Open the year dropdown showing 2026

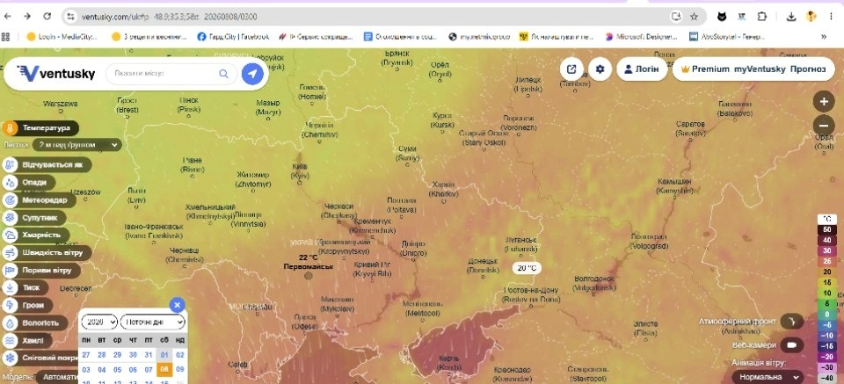99,322
